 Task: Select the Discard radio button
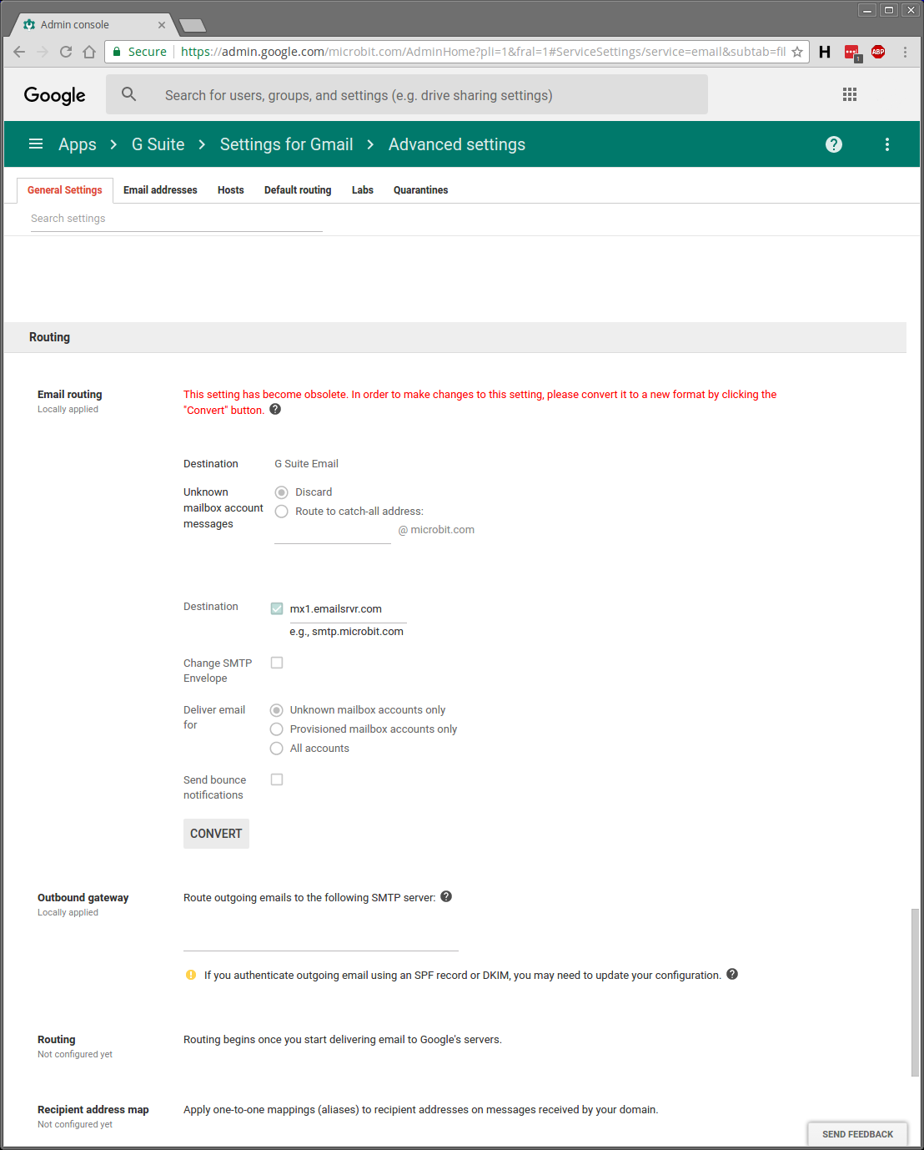coord(282,492)
